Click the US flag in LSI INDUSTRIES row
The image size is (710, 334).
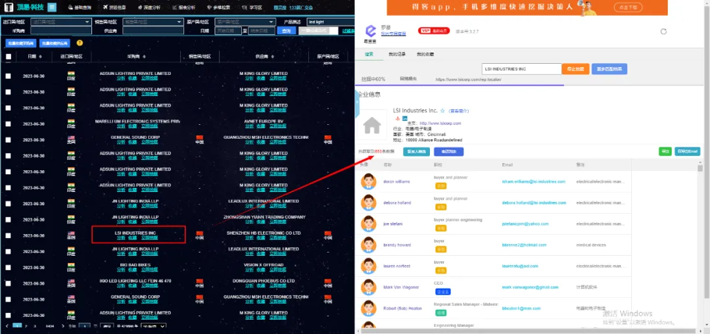71,233
